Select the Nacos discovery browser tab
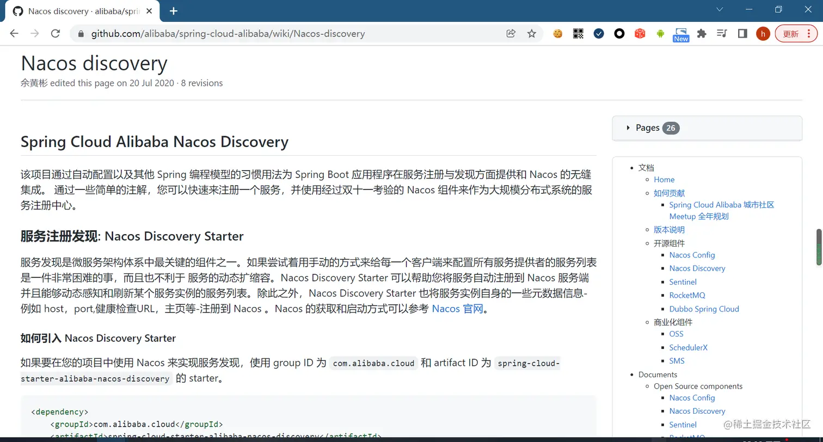The width and height of the screenshot is (823, 442). (83, 11)
